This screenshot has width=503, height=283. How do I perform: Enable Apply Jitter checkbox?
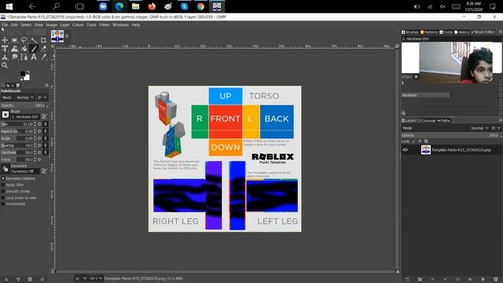pos(3,185)
